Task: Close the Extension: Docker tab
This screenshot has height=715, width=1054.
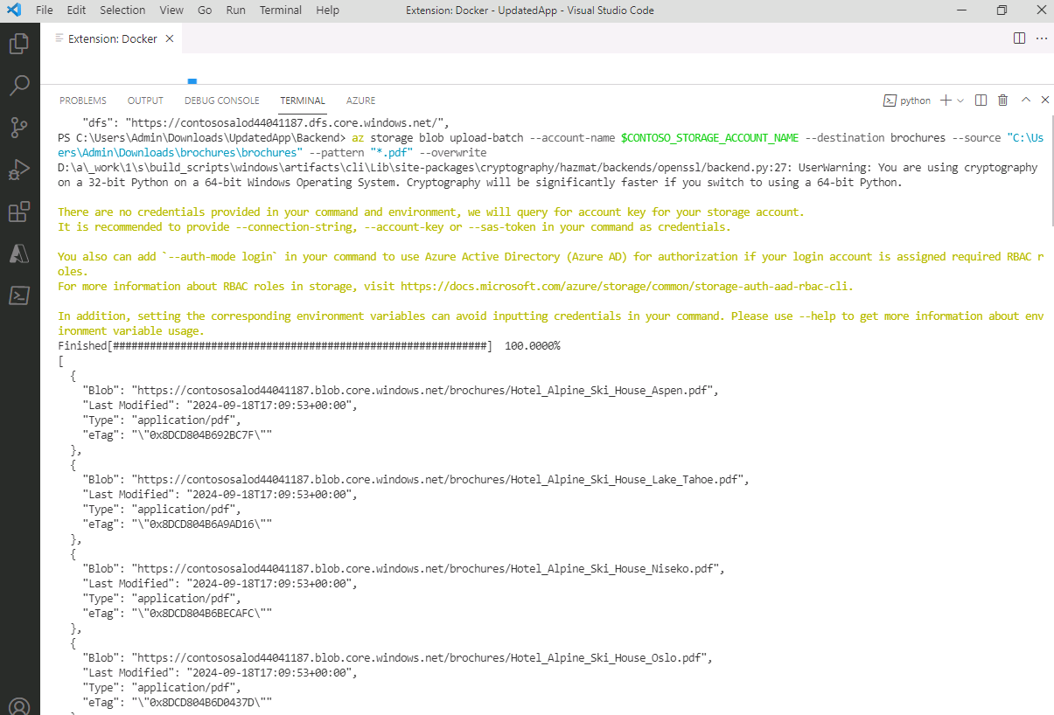Action: point(170,38)
